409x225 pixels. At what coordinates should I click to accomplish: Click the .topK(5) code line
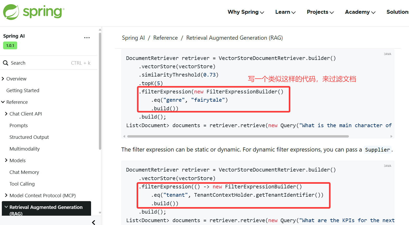tap(151, 83)
